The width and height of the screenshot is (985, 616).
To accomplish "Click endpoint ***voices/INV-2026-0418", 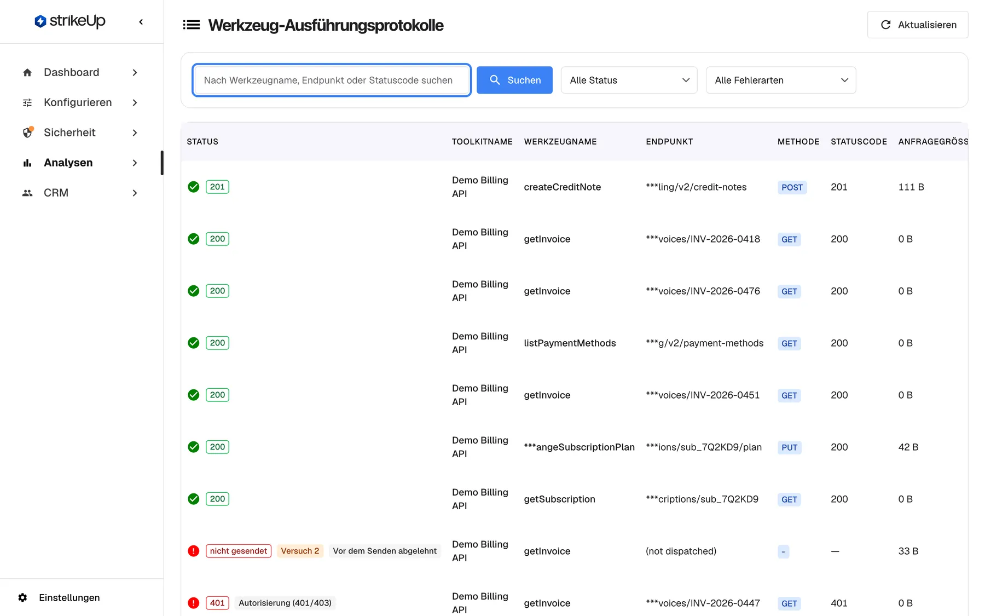I will pyautogui.click(x=703, y=239).
